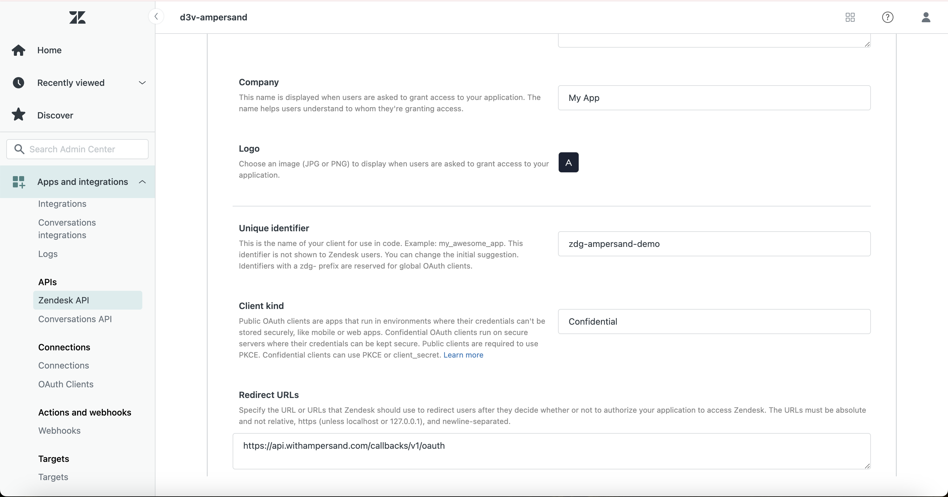Click the app logo thumbnail

click(x=568, y=162)
